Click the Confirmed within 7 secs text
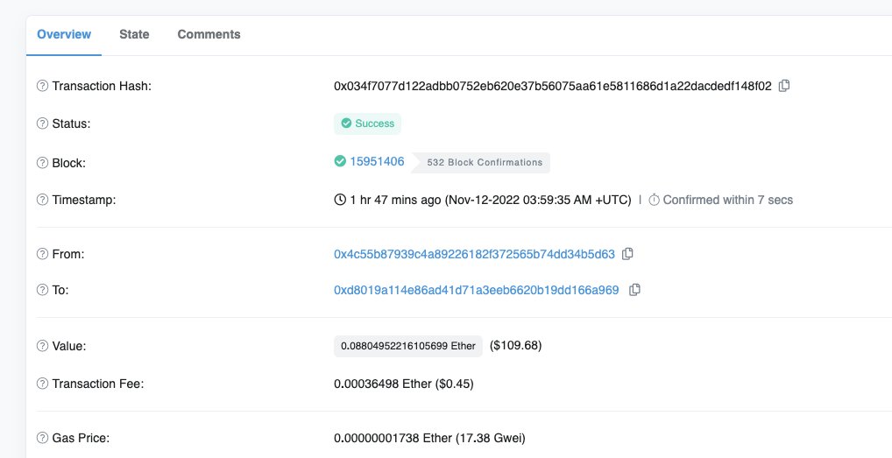Viewport: 892px width, 458px height. click(x=727, y=200)
